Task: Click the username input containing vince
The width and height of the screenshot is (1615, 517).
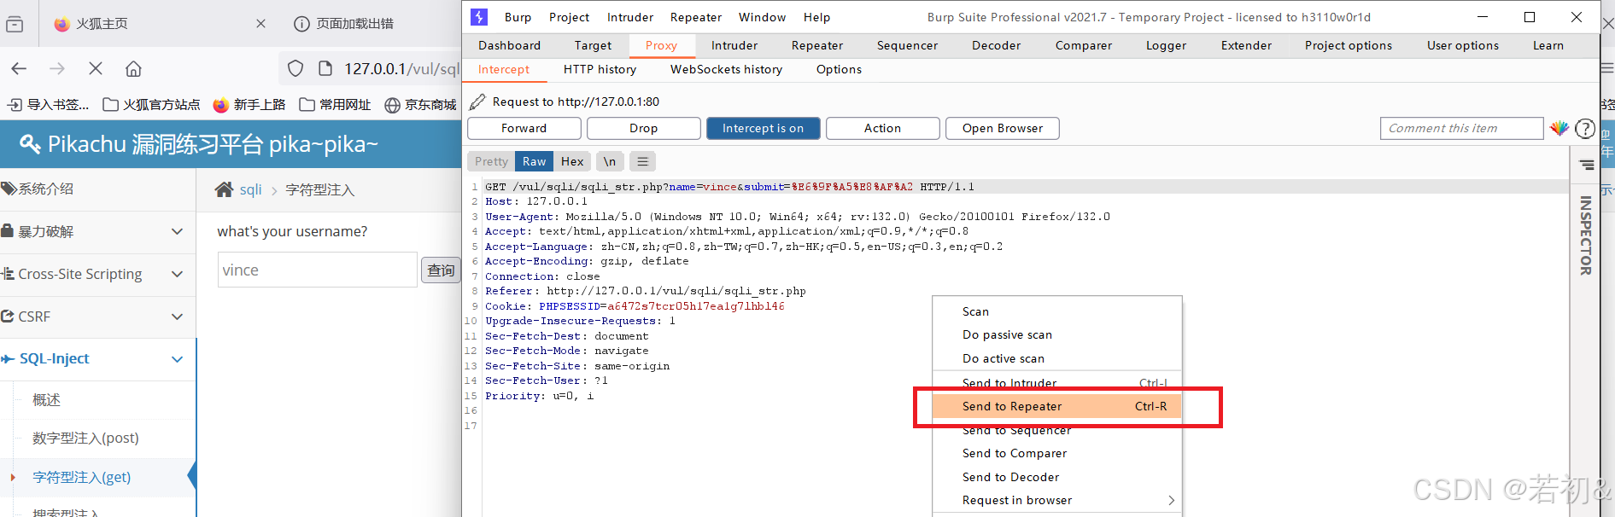Action: (318, 270)
